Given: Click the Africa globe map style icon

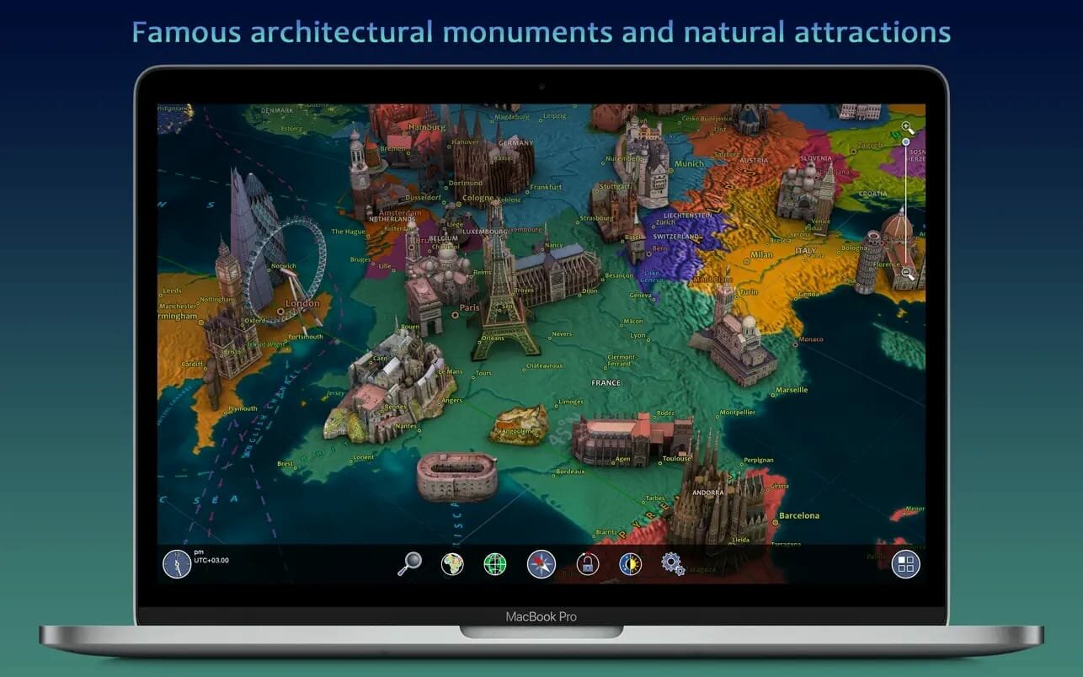Looking at the screenshot, I should (x=452, y=563).
